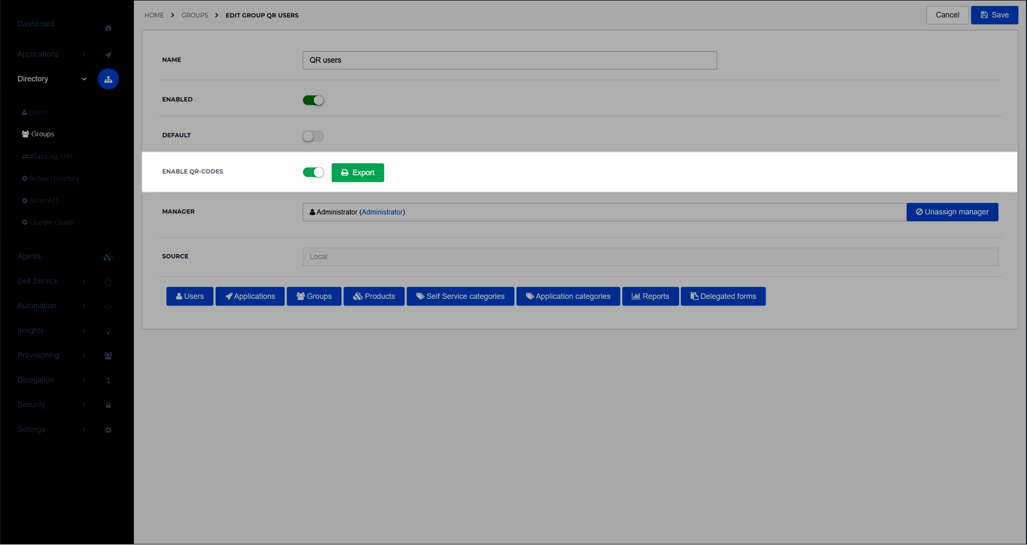Expand the Delegation menu chevron
The height and width of the screenshot is (545, 1027).
tap(84, 380)
